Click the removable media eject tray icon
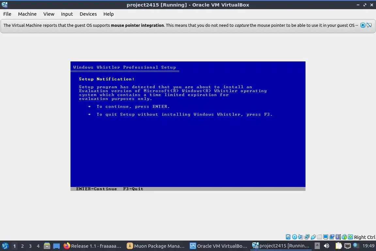 [317, 246]
